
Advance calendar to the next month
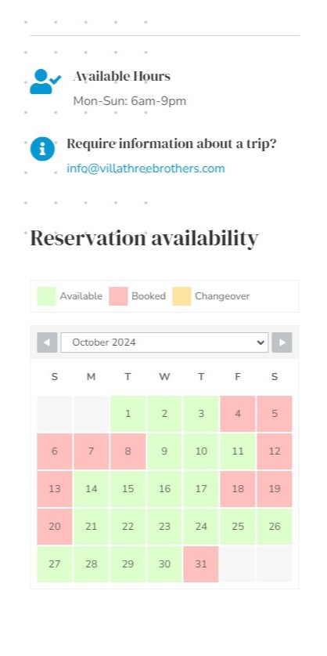(282, 342)
